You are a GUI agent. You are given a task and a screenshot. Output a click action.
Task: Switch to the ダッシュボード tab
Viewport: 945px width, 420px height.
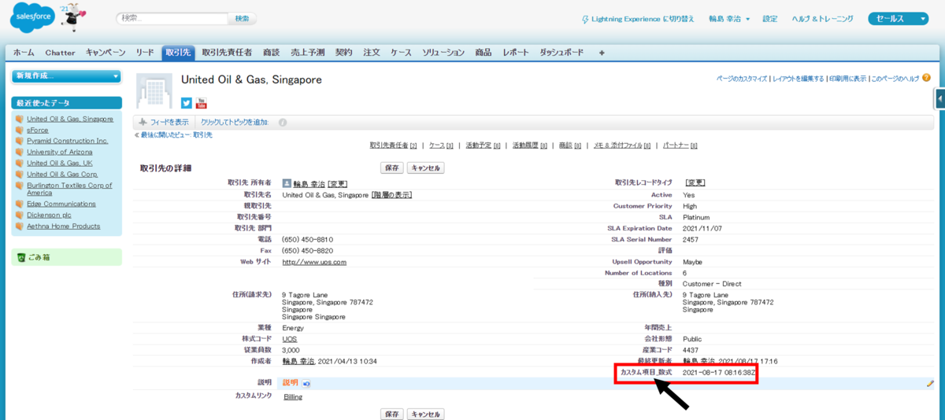coord(561,53)
